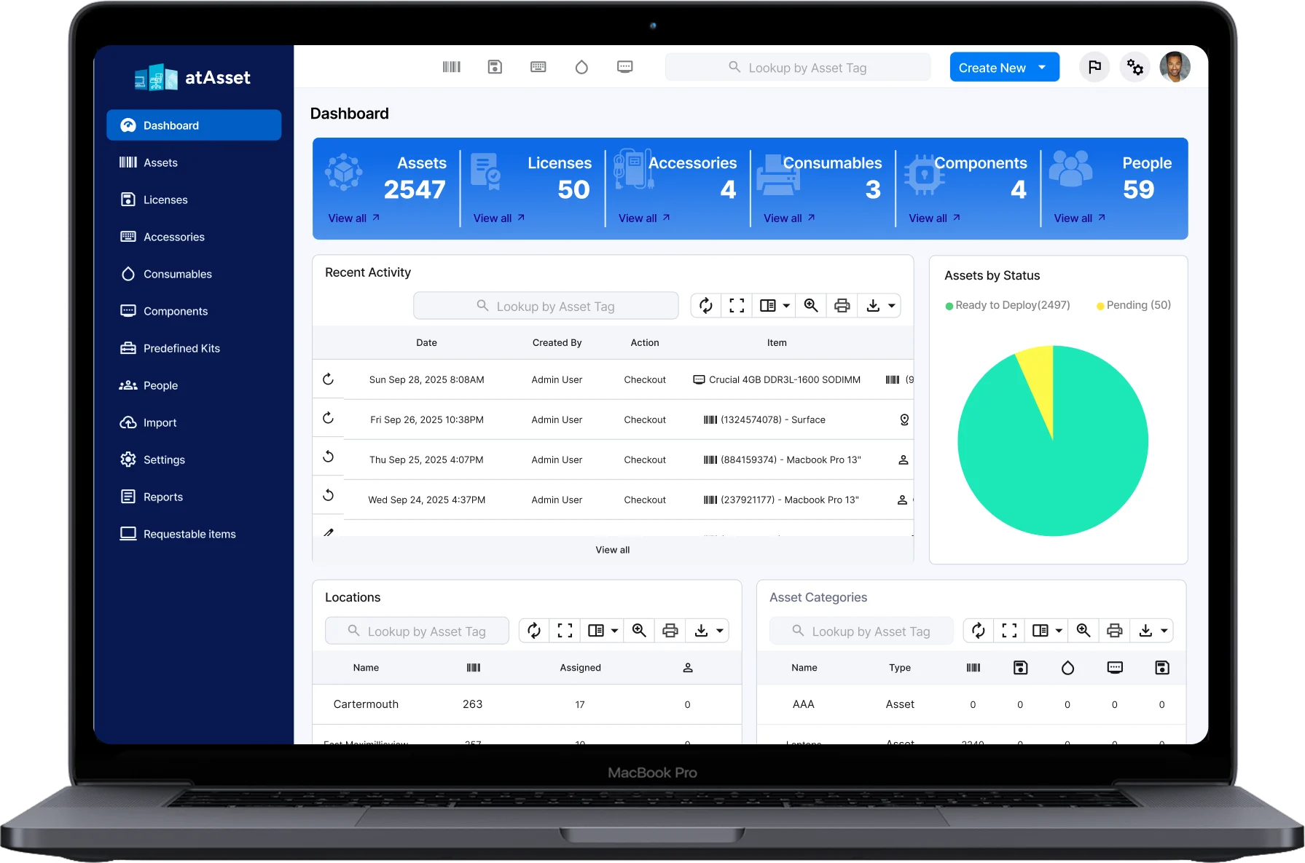Print the Locations table

click(x=670, y=631)
